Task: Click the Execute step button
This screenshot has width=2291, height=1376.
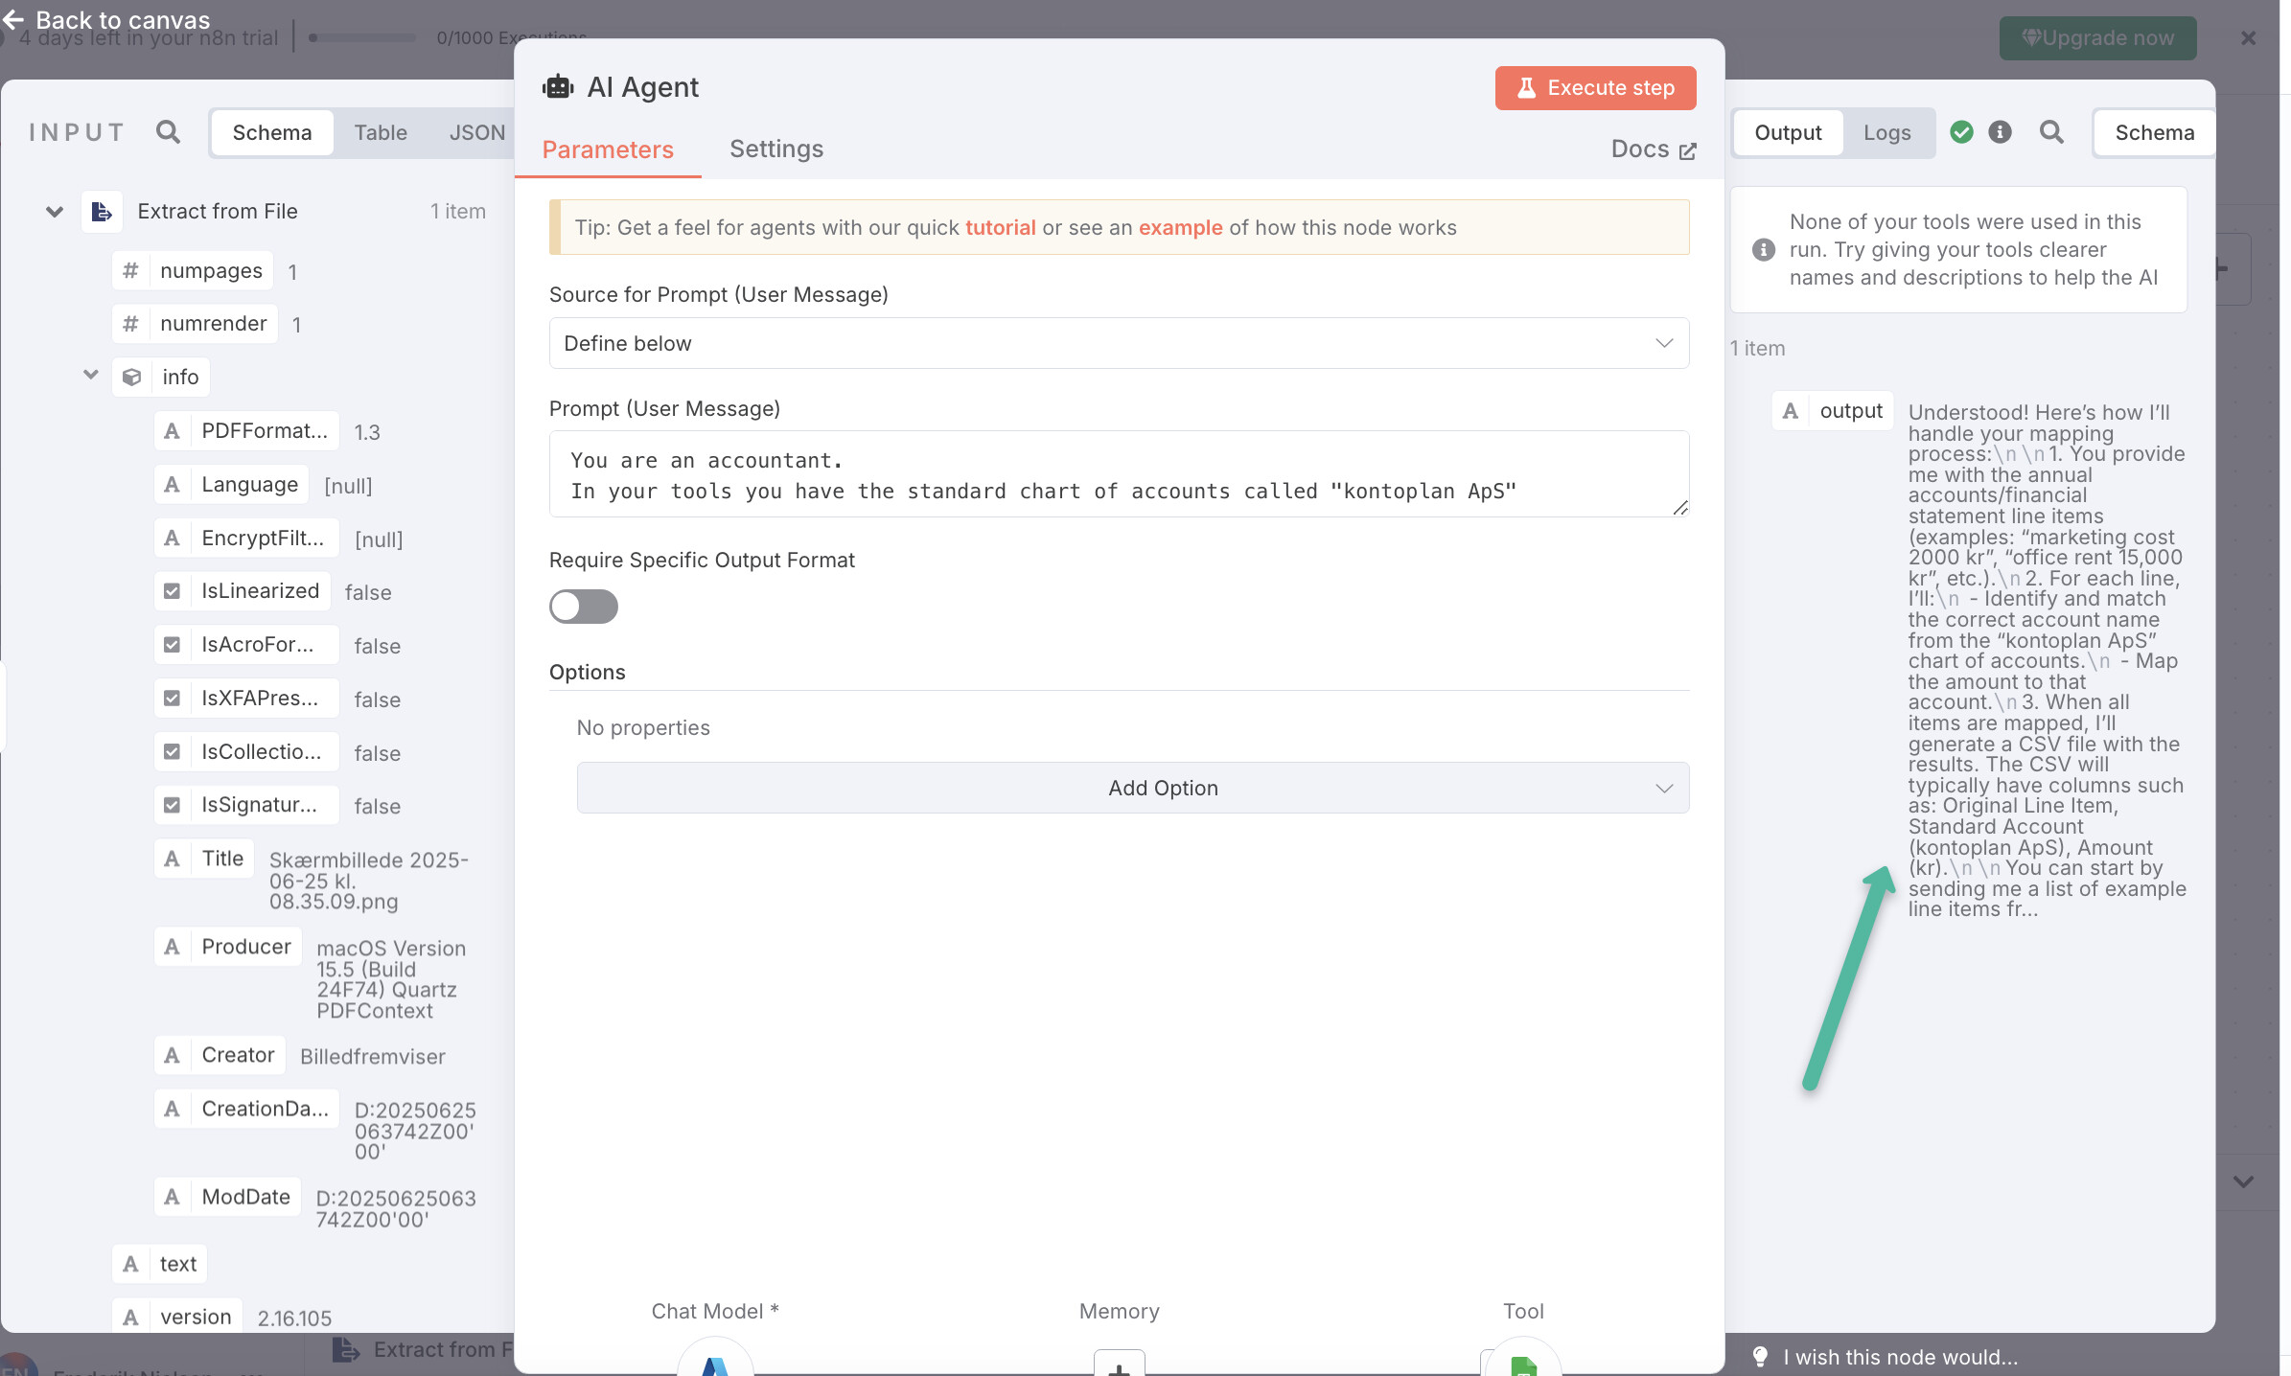Action: click(1595, 88)
